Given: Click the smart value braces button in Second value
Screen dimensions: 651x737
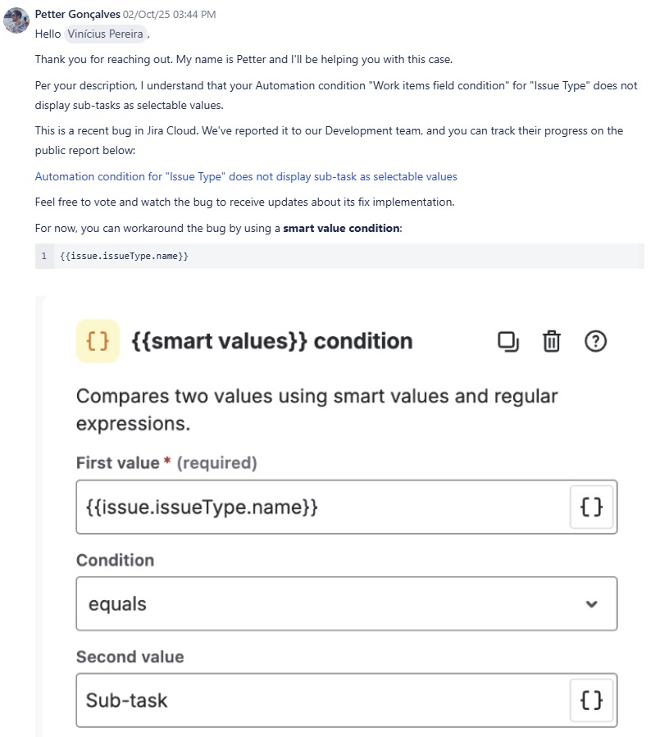Looking at the screenshot, I should tap(591, 700).
